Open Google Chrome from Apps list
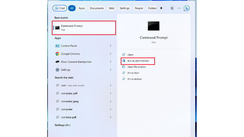244x137 pixels. (84, 54)
